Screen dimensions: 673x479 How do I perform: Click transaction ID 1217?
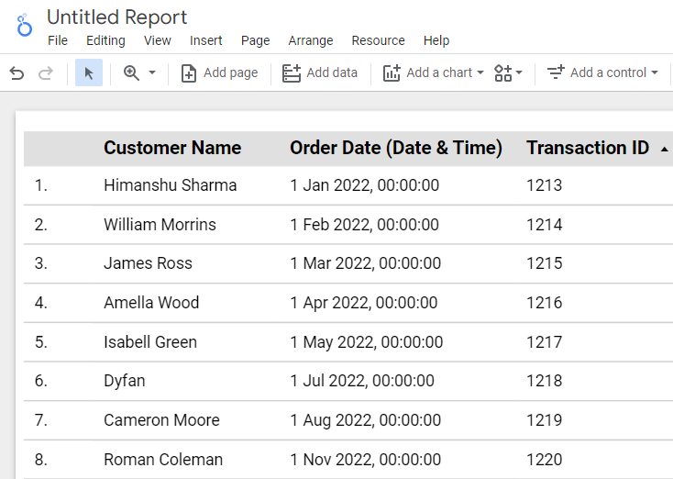(x=545, y=342)
